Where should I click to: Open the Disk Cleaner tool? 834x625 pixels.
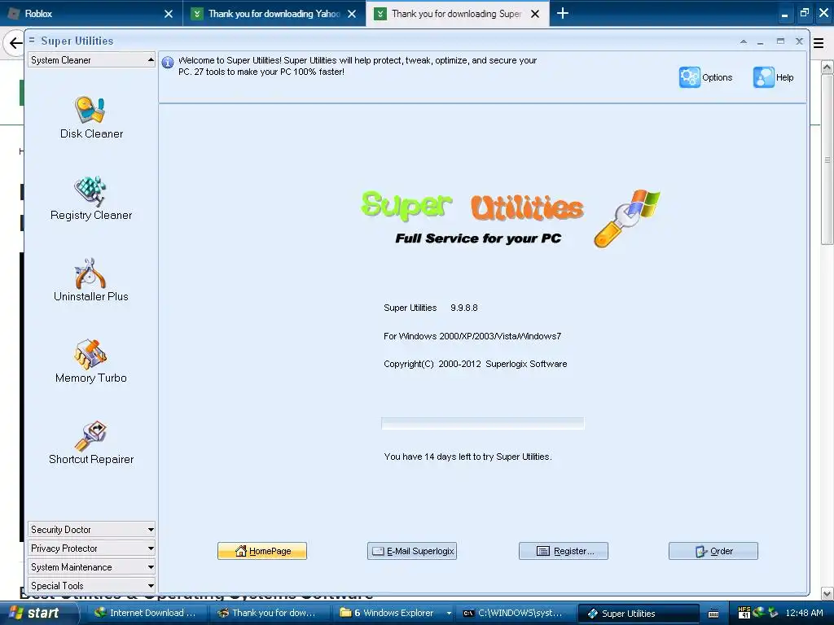(91, 117)
